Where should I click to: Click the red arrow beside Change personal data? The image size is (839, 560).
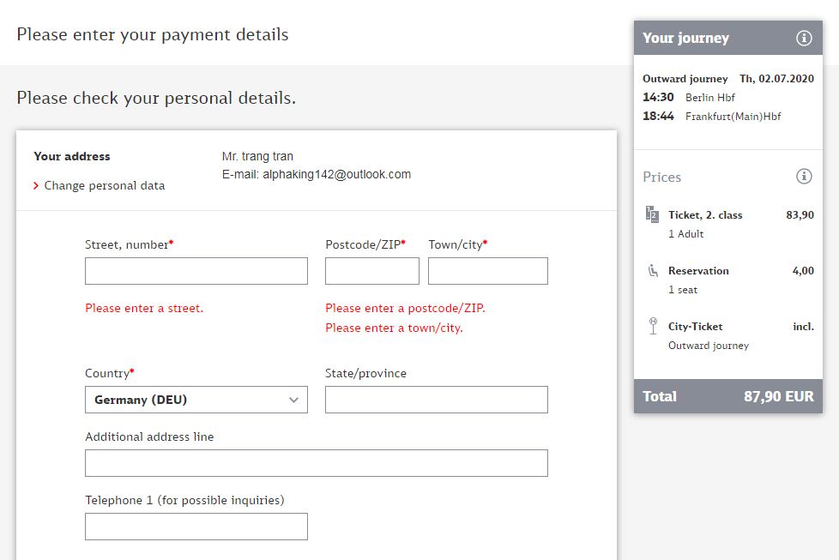point(36,186)
